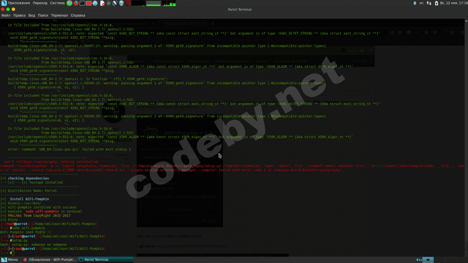Click the Parrot icon on the Меню button

4,260
